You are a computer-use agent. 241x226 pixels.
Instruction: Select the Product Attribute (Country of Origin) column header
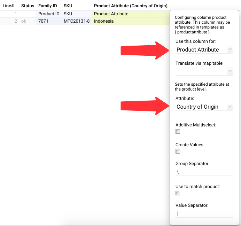point(131,6)
